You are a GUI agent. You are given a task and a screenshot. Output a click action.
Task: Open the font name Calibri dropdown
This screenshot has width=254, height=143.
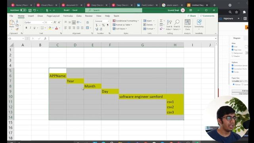point(43,22)
